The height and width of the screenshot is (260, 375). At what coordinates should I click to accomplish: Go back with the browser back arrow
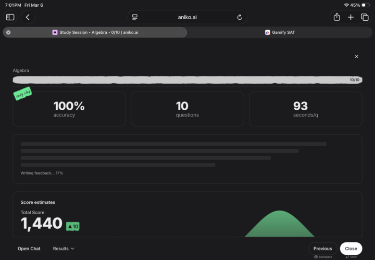pos(28,17)
